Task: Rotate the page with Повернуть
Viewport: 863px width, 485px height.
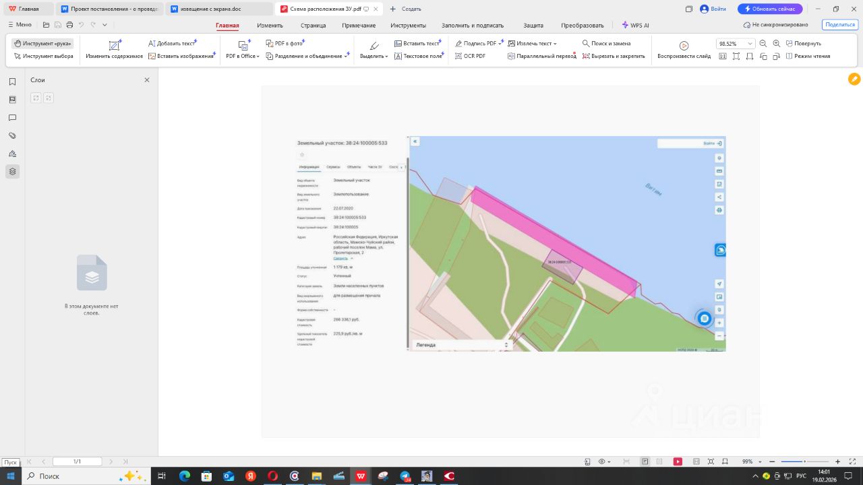Action: (x=803, y=43)
